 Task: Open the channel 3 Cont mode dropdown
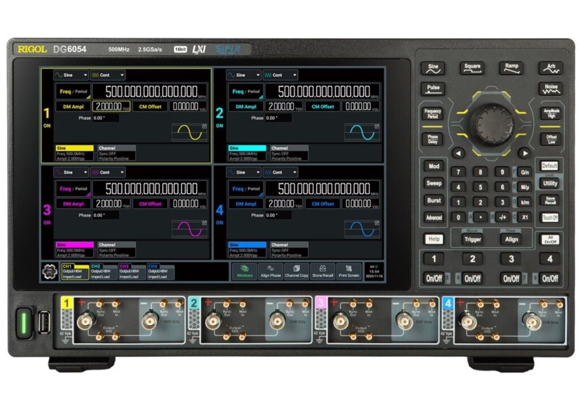click(x=107, y=172)
